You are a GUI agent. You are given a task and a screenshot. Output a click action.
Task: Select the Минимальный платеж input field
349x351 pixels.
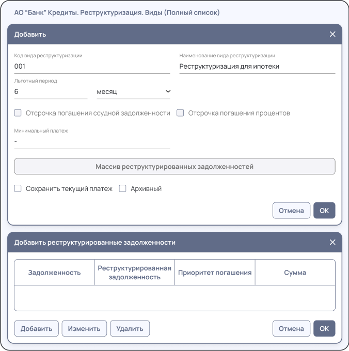(x=92, y=141)
